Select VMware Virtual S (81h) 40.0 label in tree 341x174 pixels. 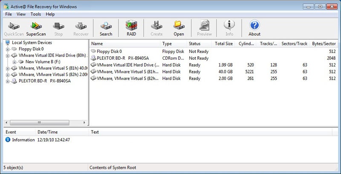(x=53, y=68)
